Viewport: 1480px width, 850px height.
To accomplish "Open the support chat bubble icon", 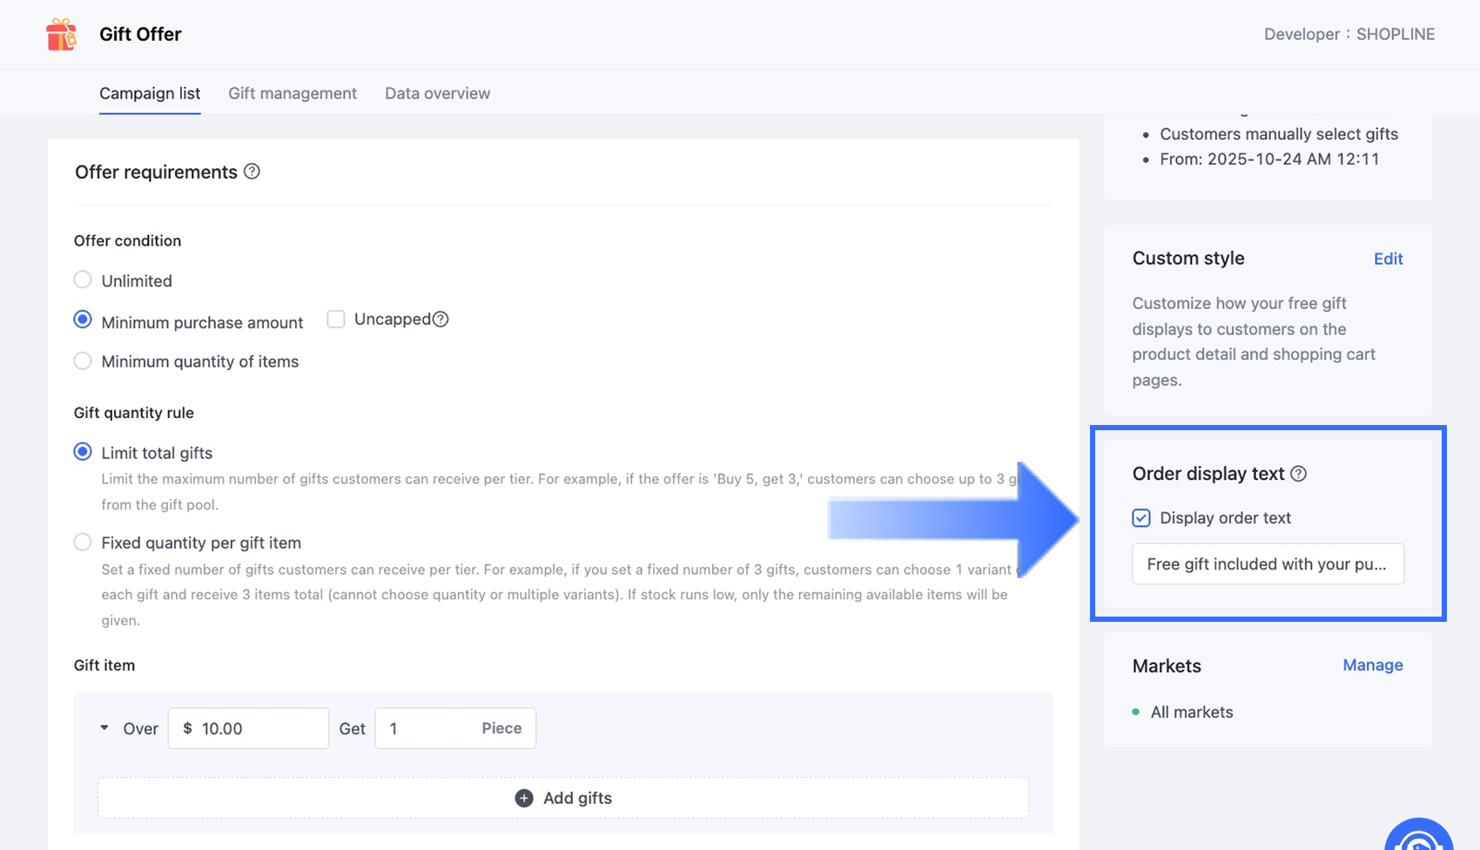I will point(1418,838).
